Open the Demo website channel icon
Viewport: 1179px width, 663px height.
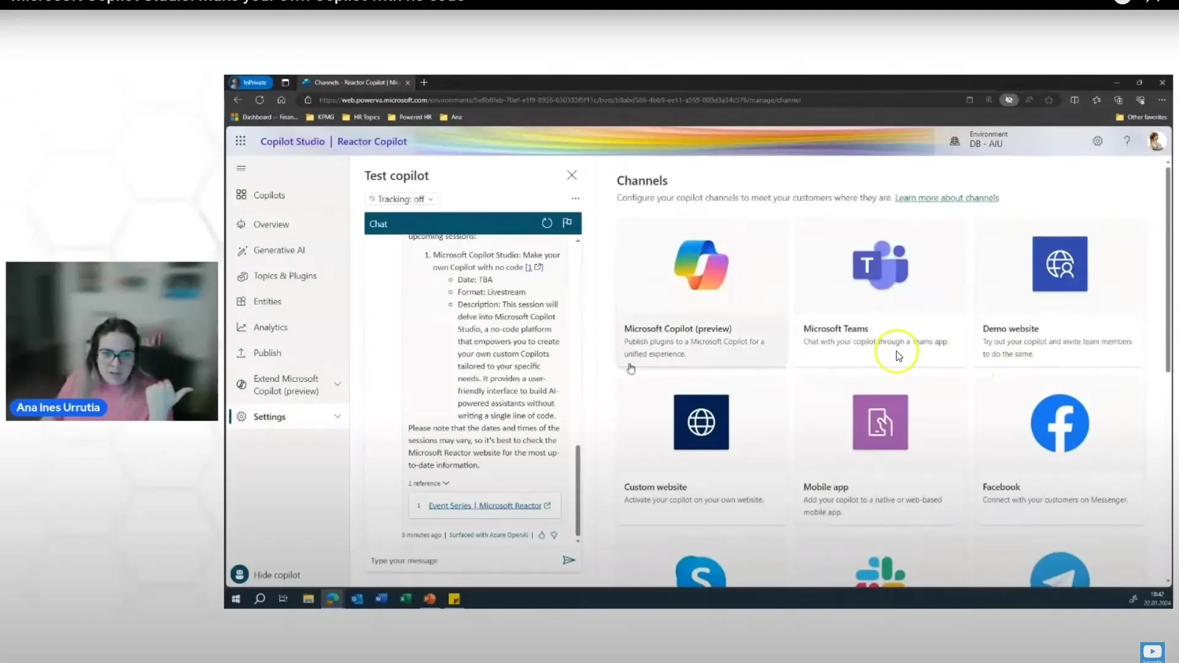pyautogui.click(x=1060, y=264)
